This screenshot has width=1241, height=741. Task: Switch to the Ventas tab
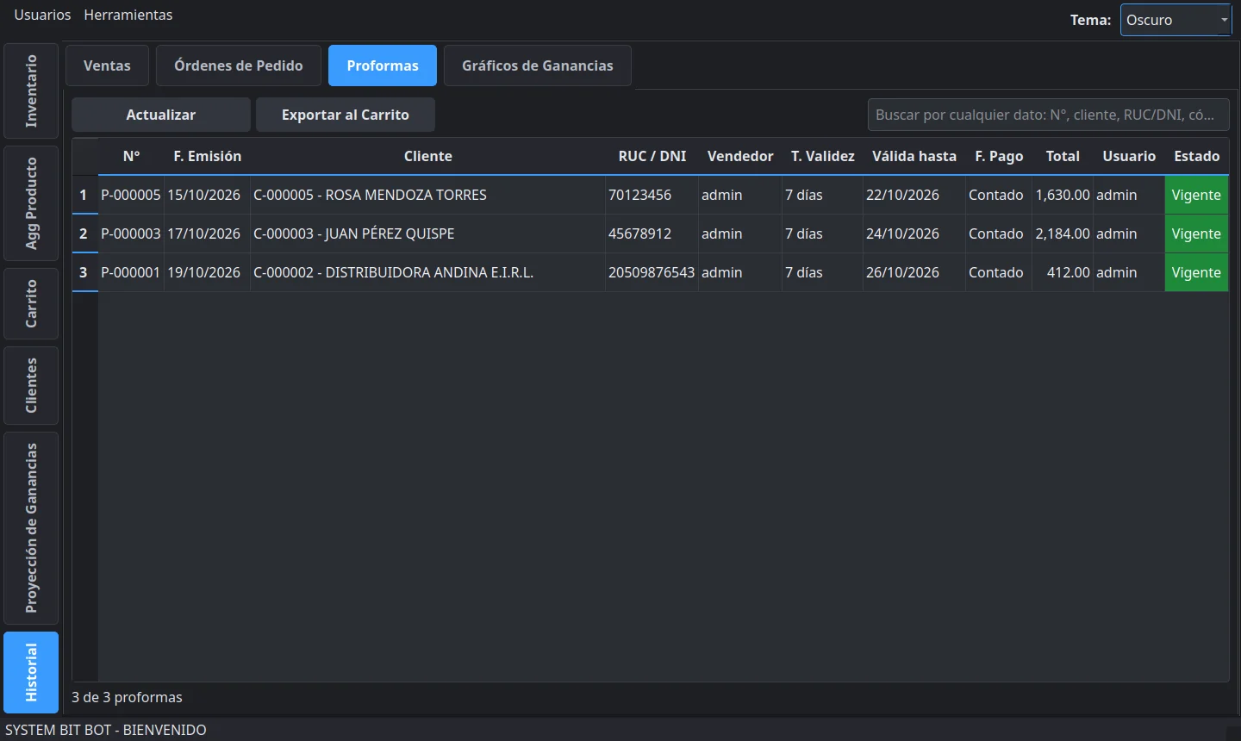click(107, 65)
